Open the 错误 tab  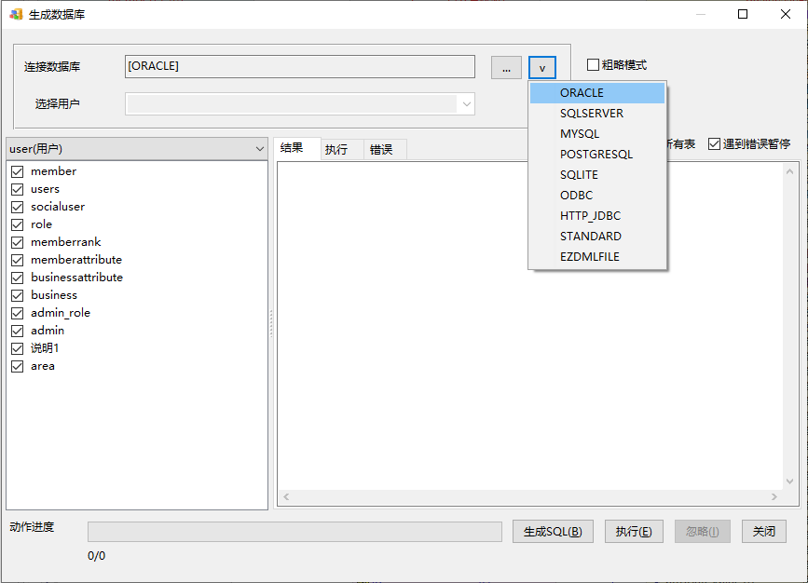coord(385,150)
